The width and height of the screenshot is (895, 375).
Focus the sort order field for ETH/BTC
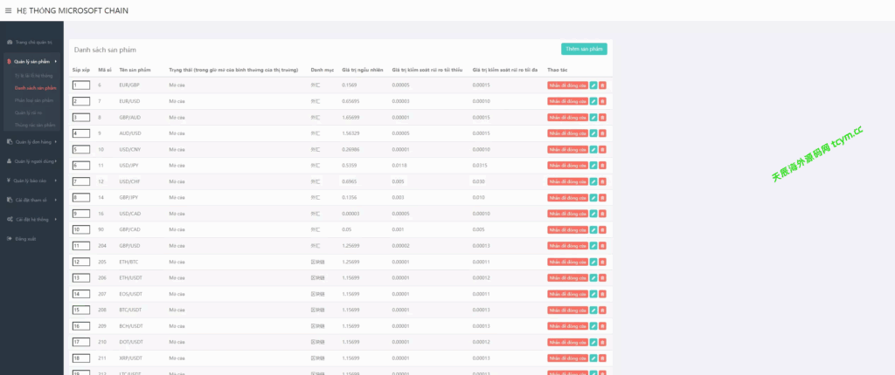click(x=81, y=262)
